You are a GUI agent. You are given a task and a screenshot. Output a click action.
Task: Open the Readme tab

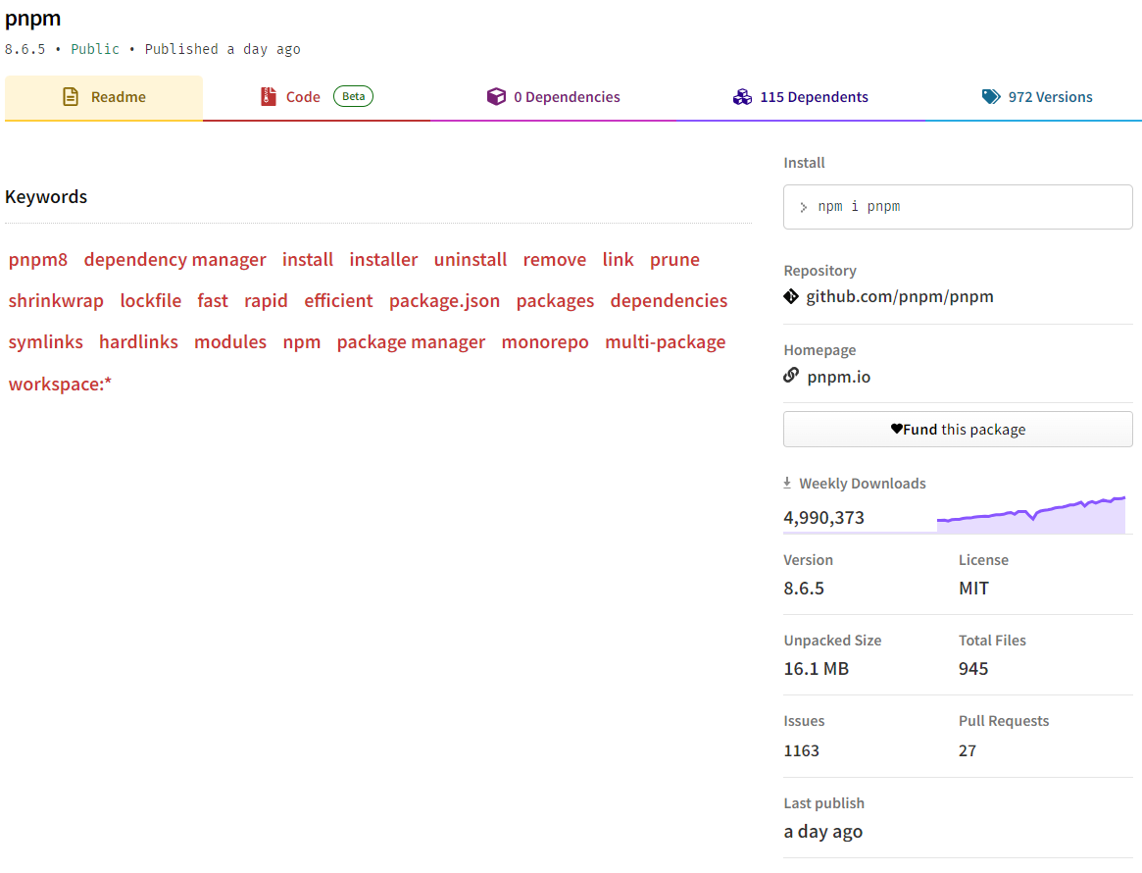tap(104, 98)
